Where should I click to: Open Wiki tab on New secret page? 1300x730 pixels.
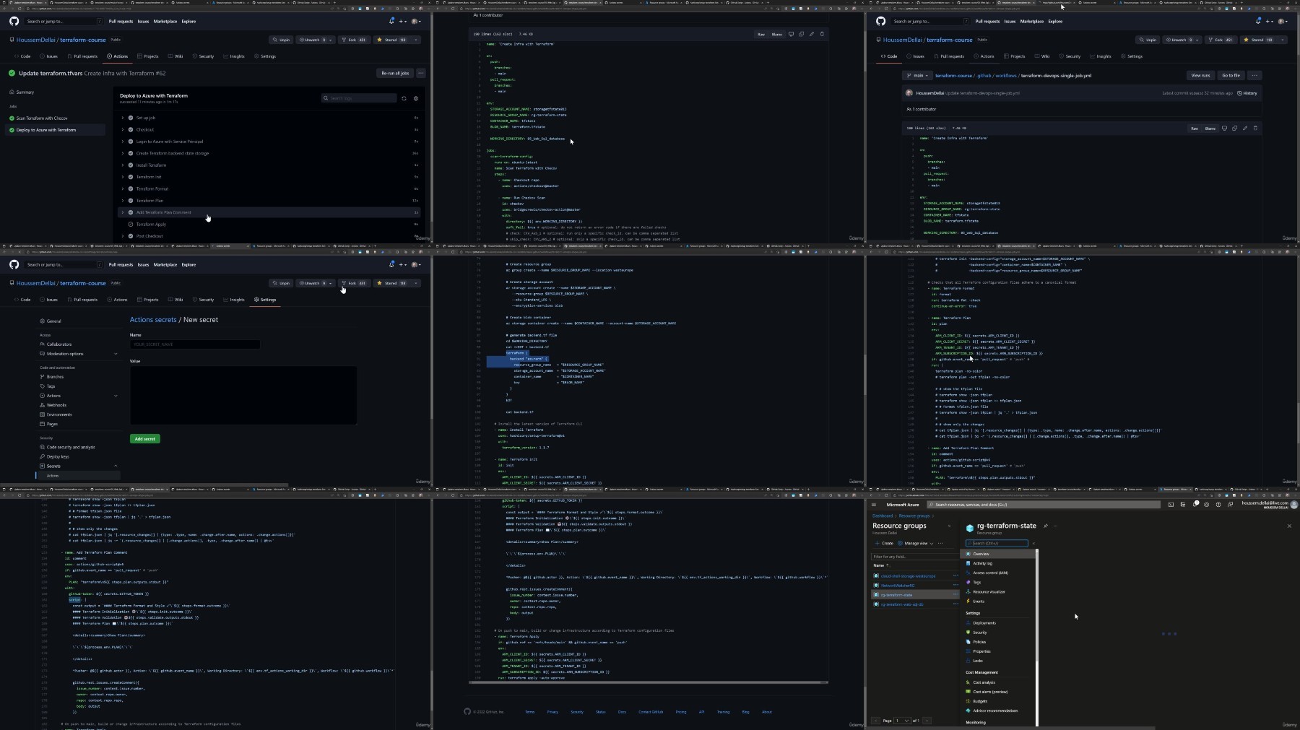click(x=175, y=300)
